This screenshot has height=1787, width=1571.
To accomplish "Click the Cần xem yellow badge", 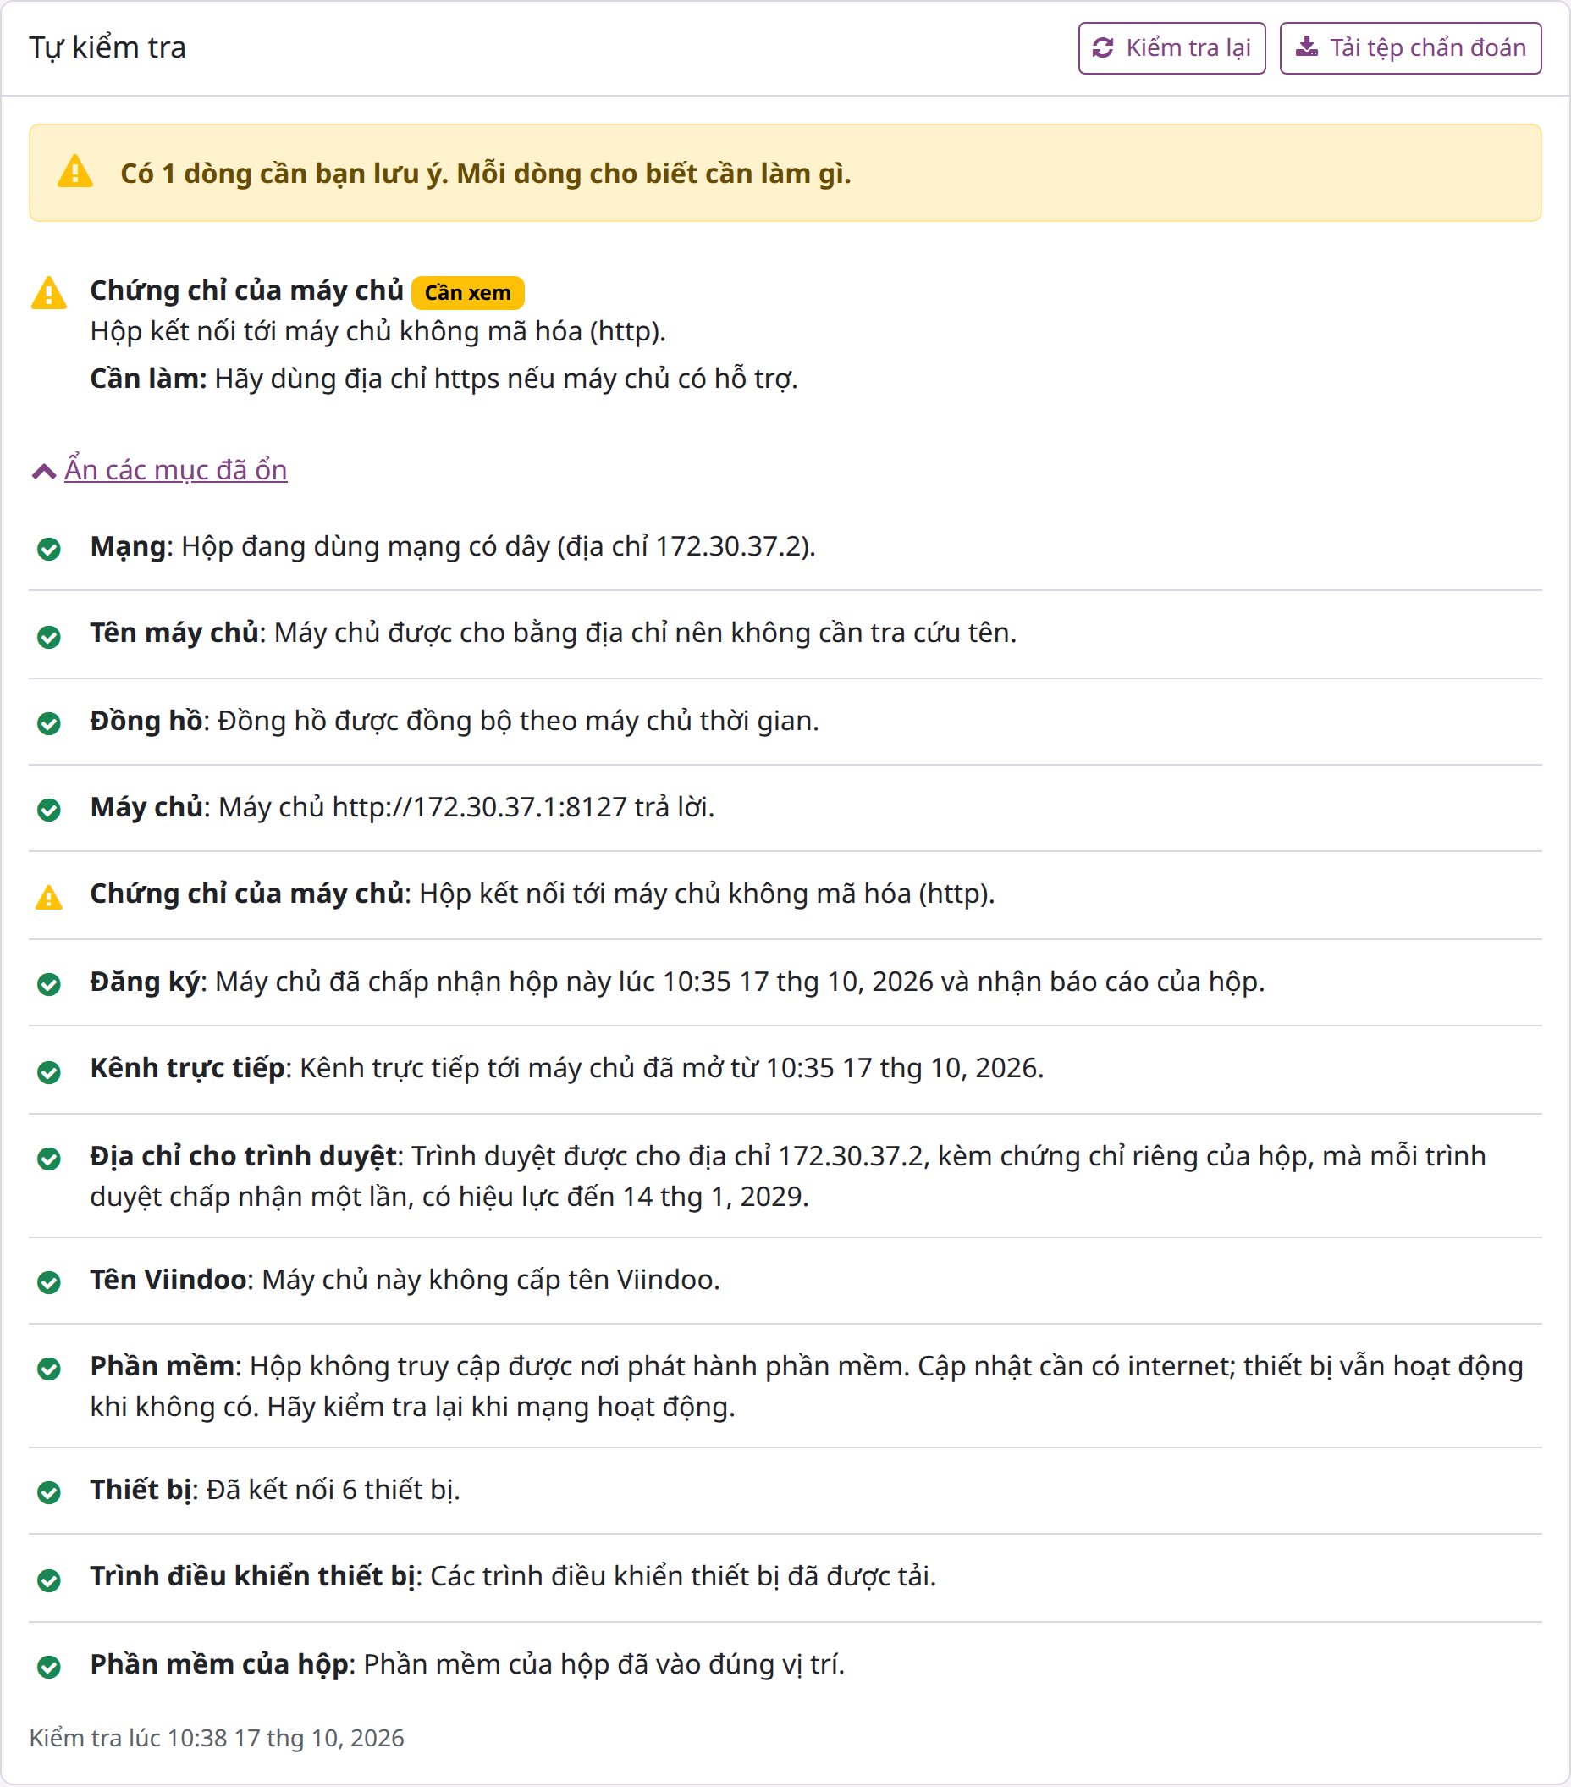I will tap(467, 293).
